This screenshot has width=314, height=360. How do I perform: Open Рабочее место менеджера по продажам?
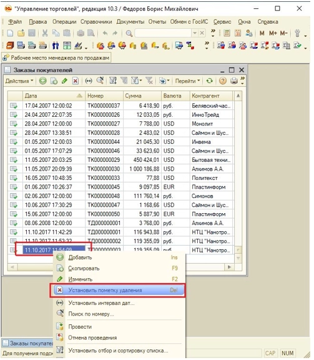tap(56, 57)
